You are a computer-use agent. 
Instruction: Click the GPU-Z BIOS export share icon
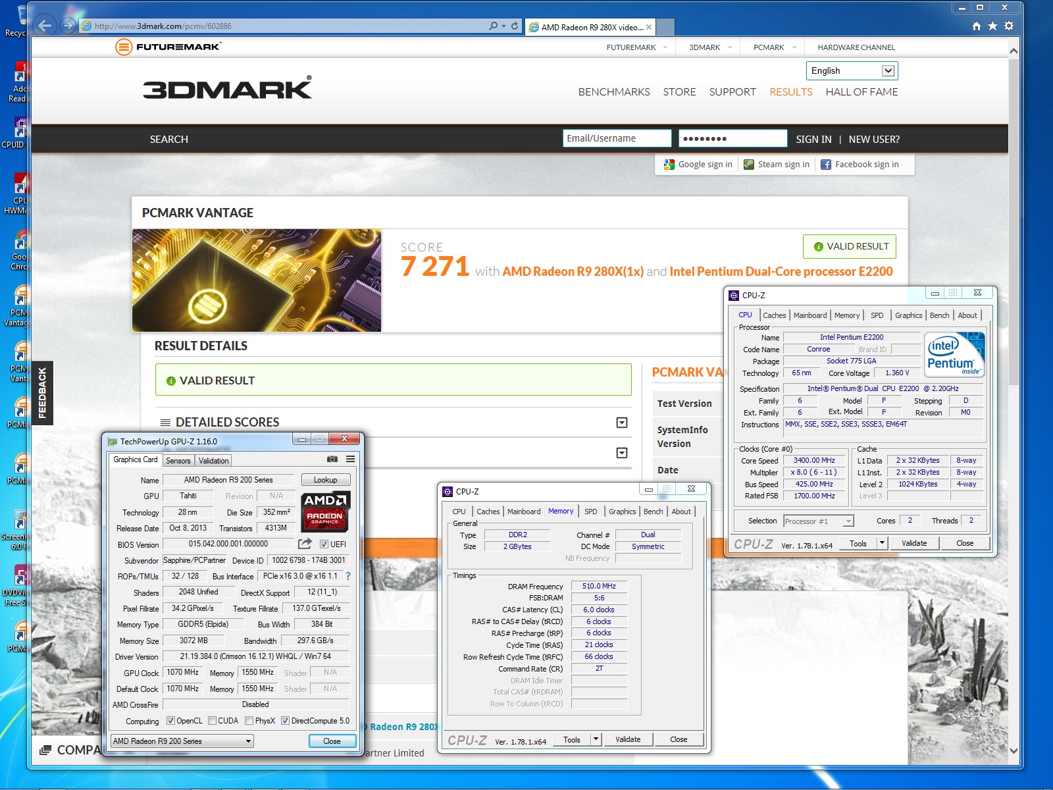(x=305, y=544)
